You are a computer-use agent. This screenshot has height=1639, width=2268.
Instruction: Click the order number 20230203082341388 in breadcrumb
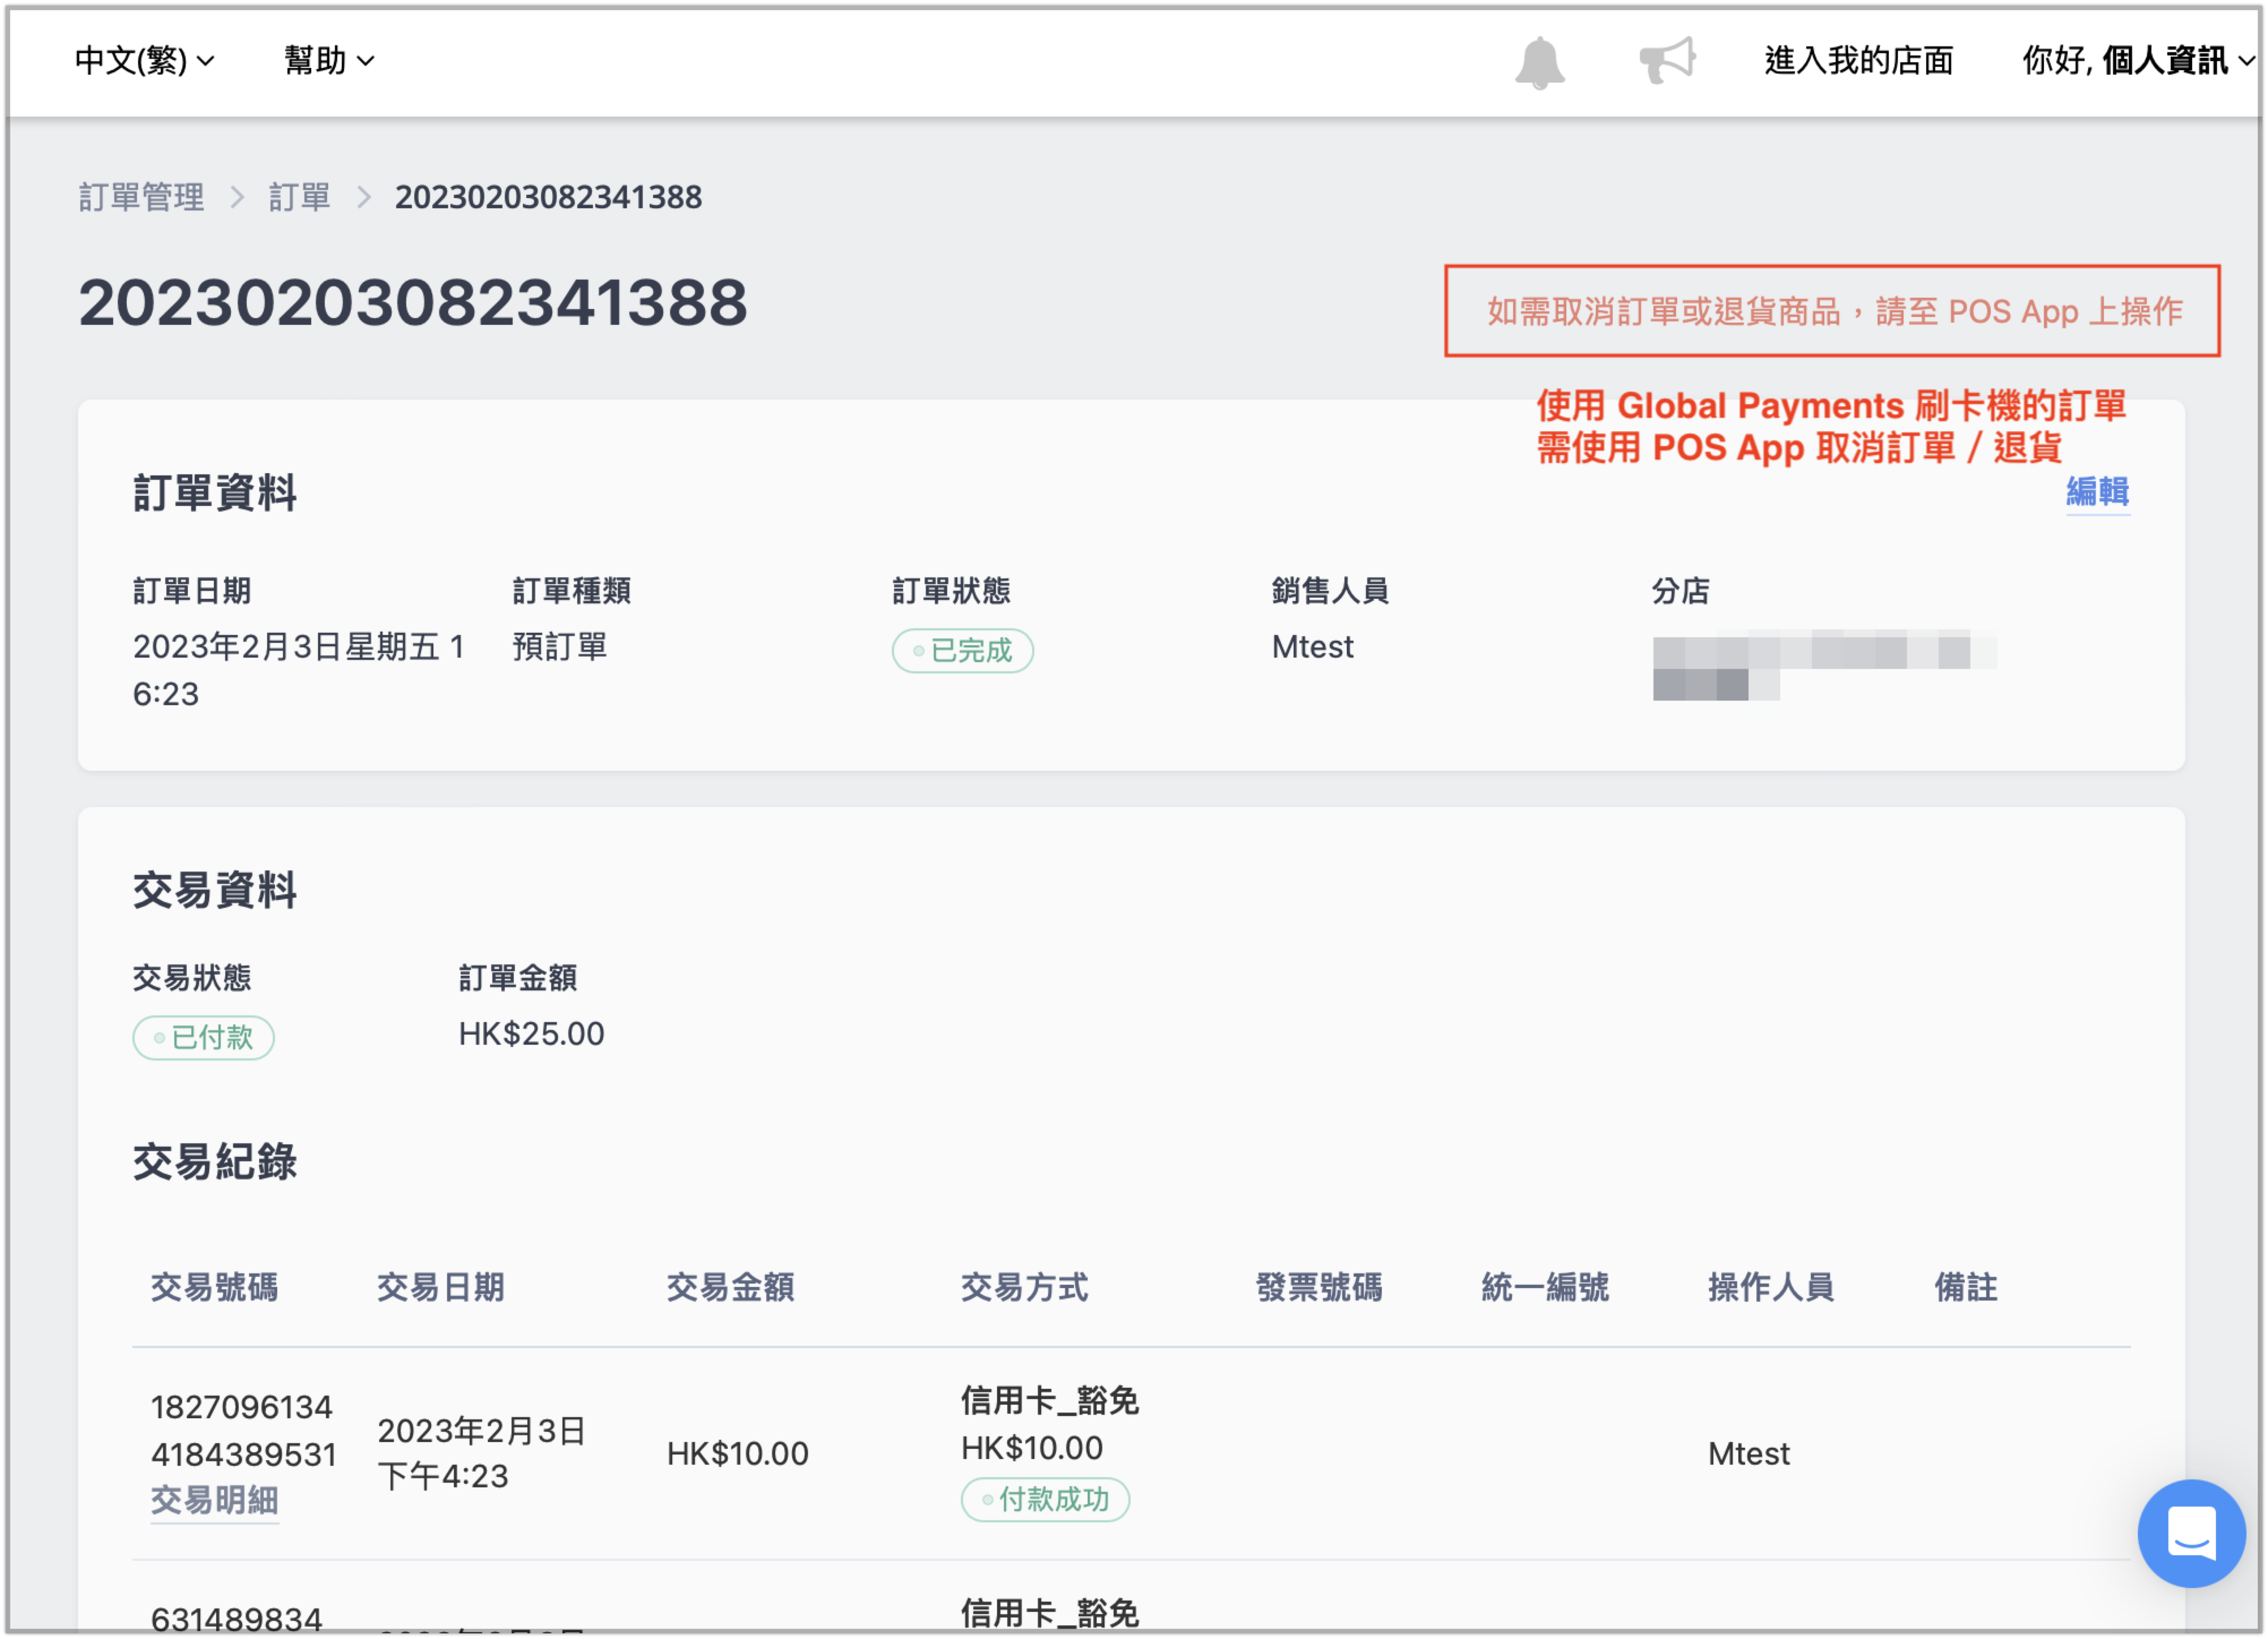[x=548, y=197]
